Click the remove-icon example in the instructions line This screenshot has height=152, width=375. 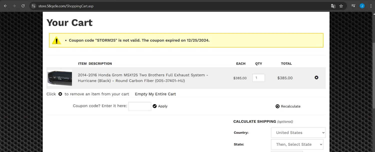pyautogui.click(x=60, y=94)
